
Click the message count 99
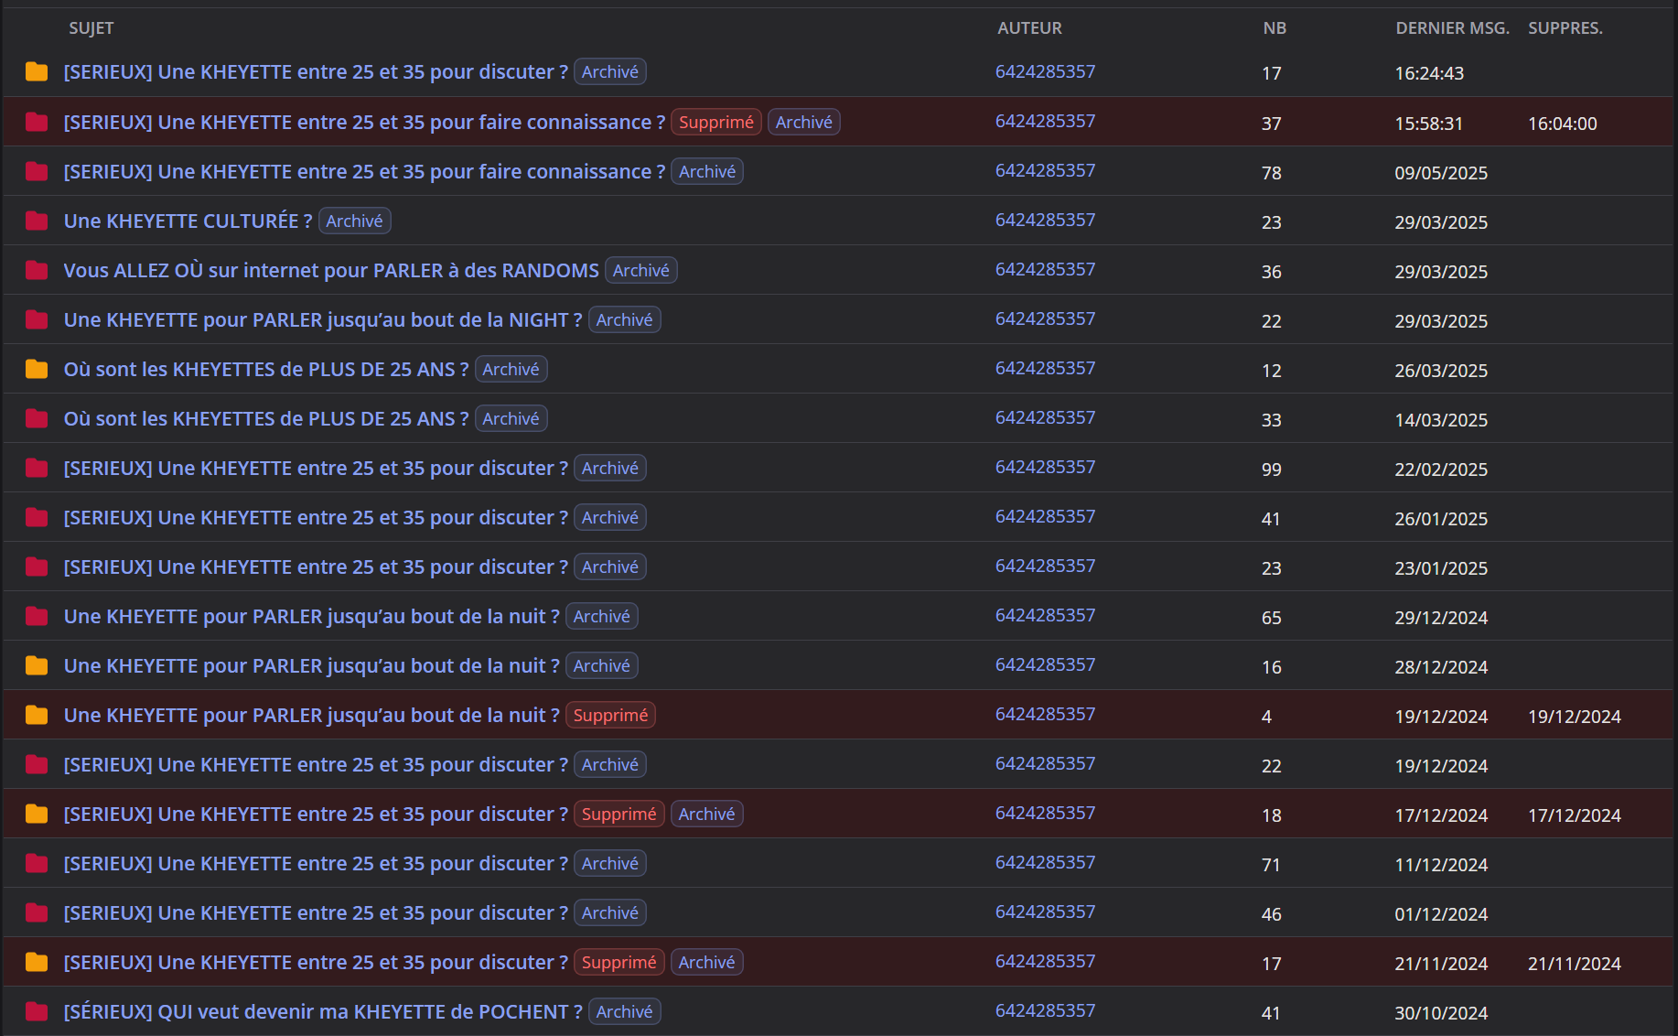[x=1272, y=469]
